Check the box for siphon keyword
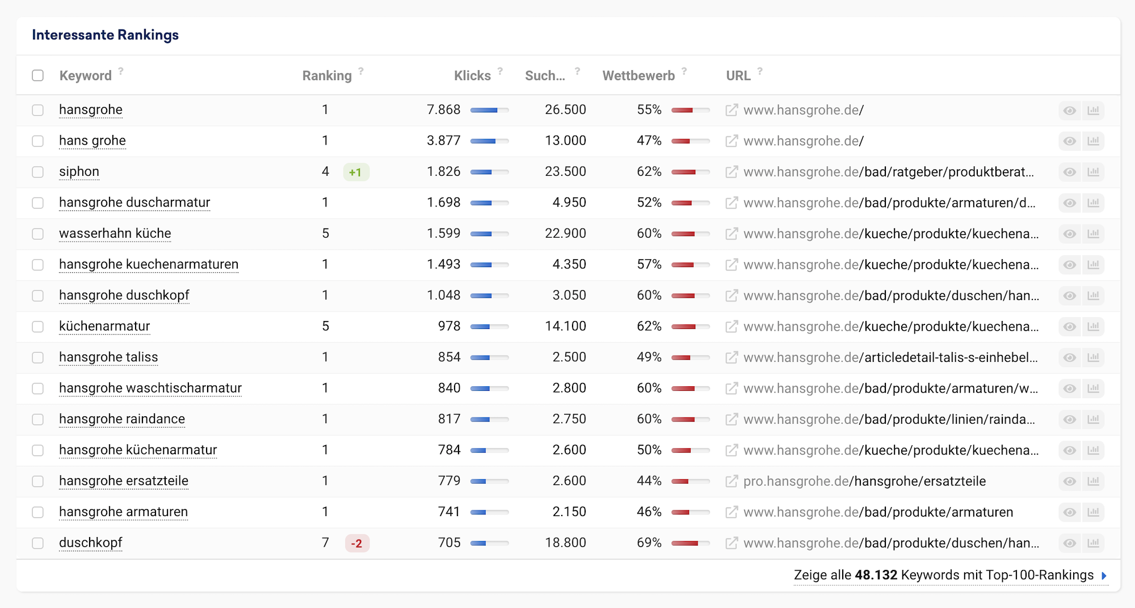Viewport: 1135px width, 608px height. tap(38, 172)
